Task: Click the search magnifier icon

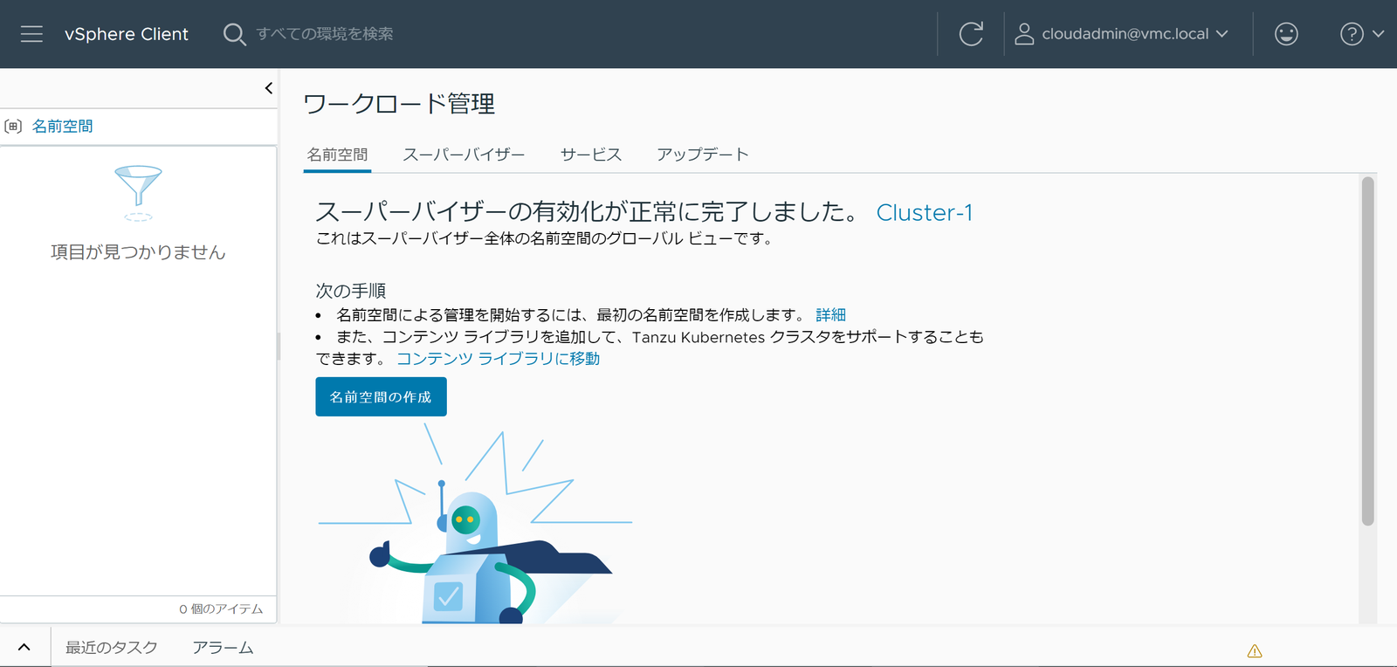Action: click(234, 34)
